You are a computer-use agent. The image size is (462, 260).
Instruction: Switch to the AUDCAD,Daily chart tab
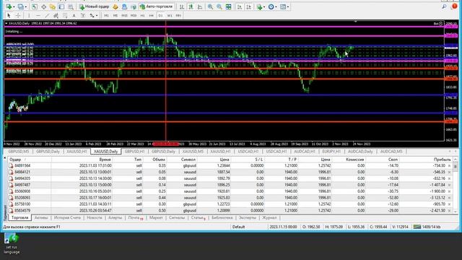pyautogui.click(x=360, y=151)
